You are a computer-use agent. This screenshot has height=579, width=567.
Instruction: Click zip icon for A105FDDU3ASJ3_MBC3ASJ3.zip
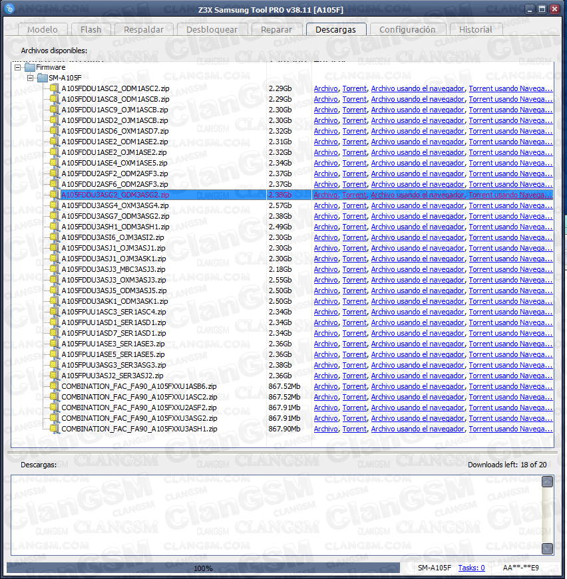point(55,269)
